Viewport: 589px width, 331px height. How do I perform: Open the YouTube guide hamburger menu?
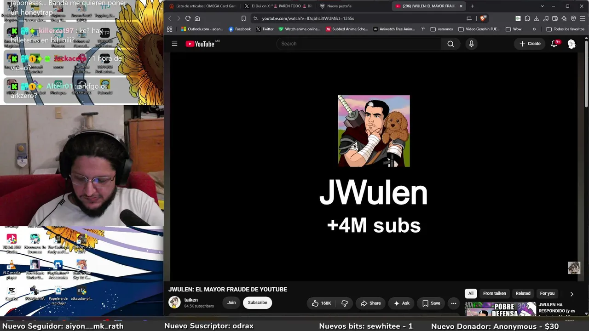click(174, 44)
